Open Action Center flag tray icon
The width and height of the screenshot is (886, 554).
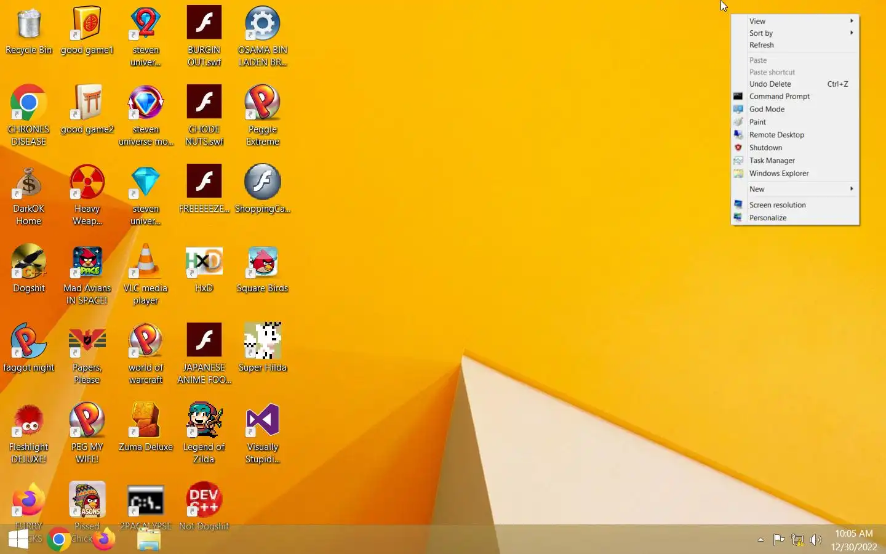point(778,540)
